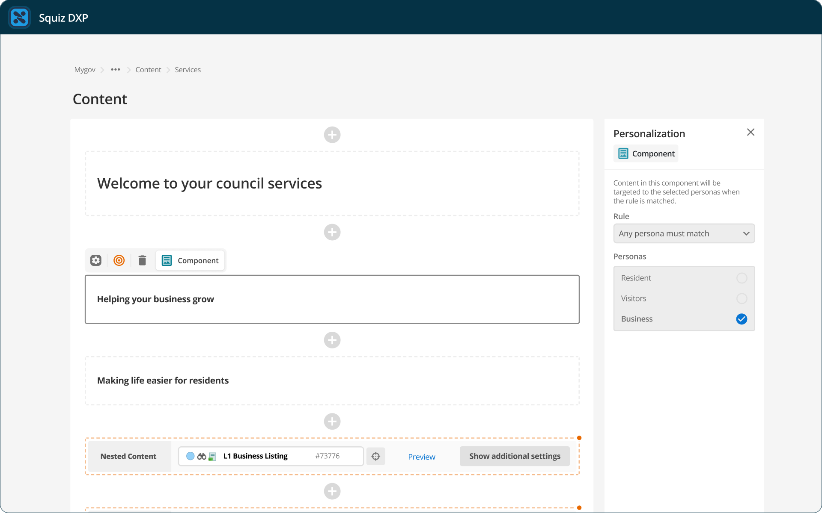The width and height of the screenshot is (822, 513).
Task: Add component below the Nested Content block
Action: [x=332, y=492]
